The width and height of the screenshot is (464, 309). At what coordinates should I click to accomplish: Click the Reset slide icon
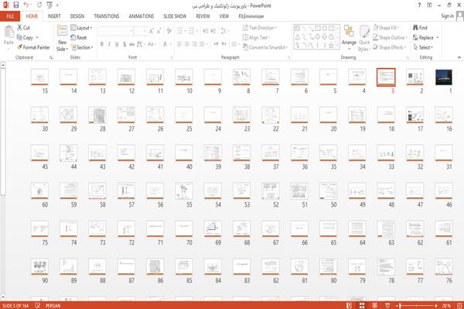(73, 37)
